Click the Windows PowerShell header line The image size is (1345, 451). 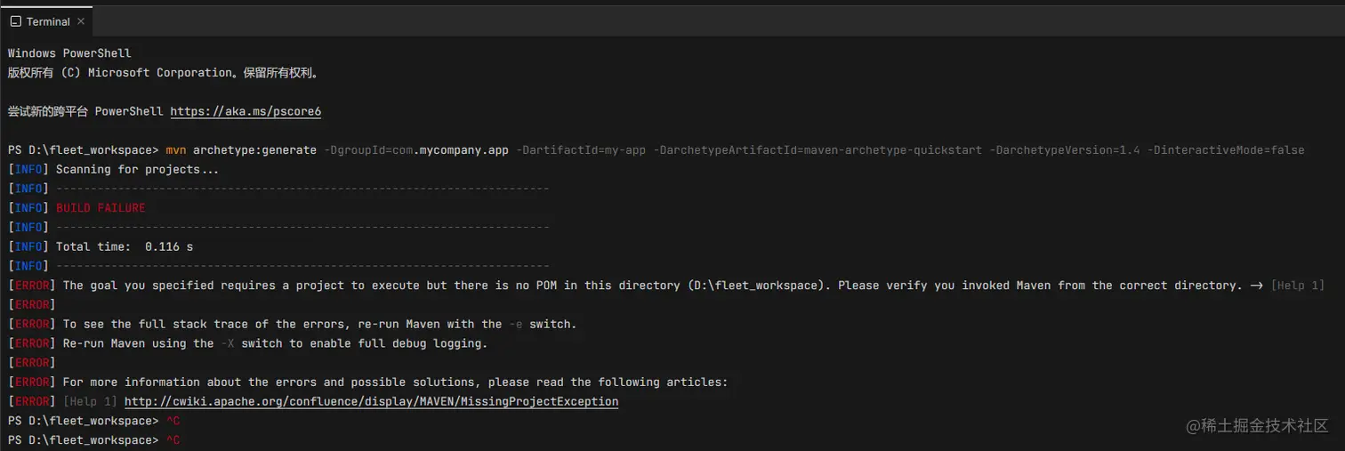[69, 53]
